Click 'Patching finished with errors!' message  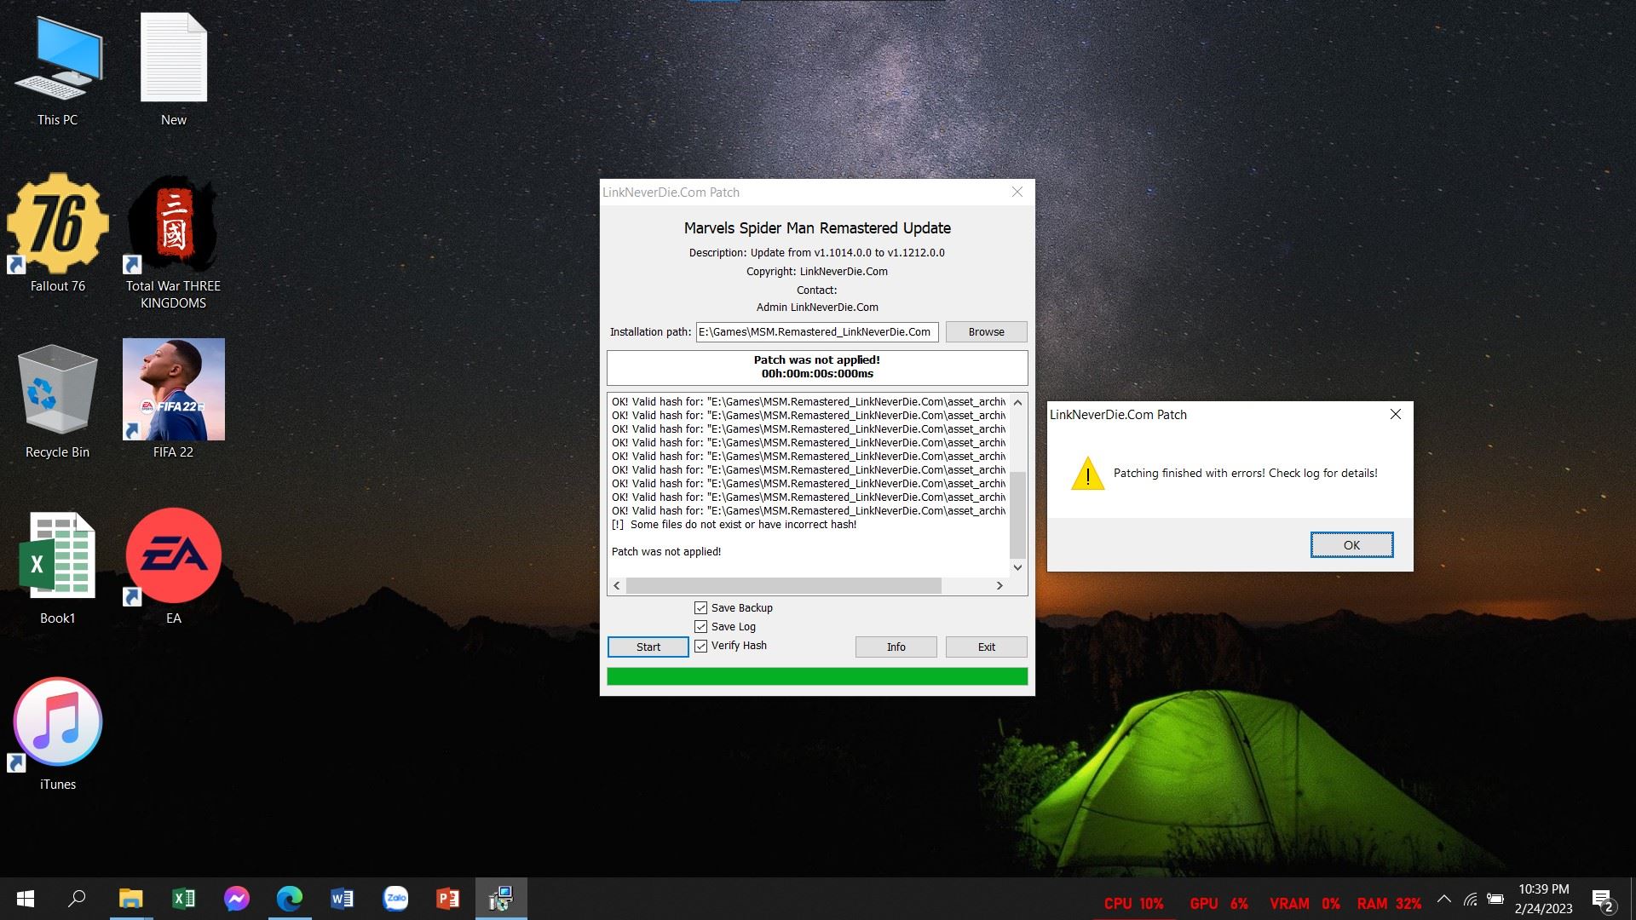(x=1246, y=474)
